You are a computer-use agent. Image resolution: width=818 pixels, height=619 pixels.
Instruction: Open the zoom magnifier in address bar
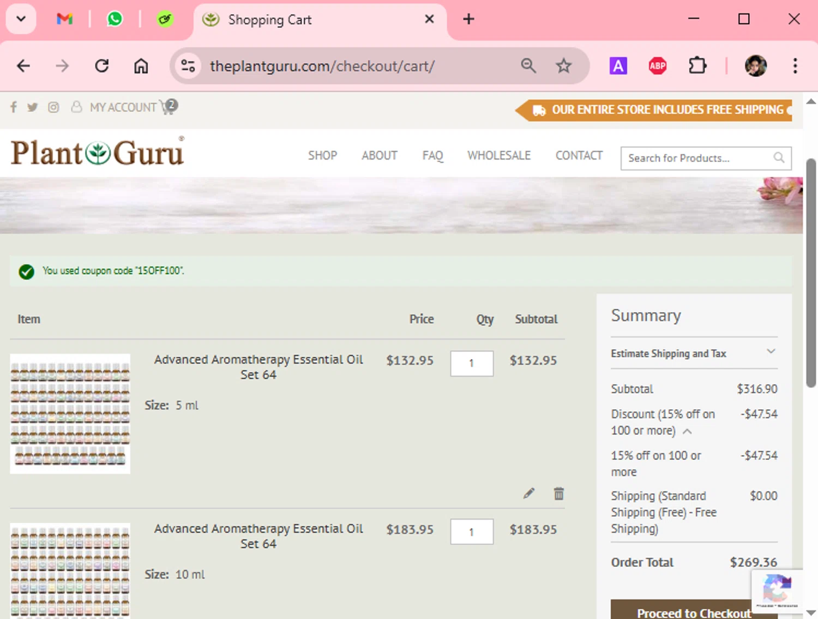528,66
